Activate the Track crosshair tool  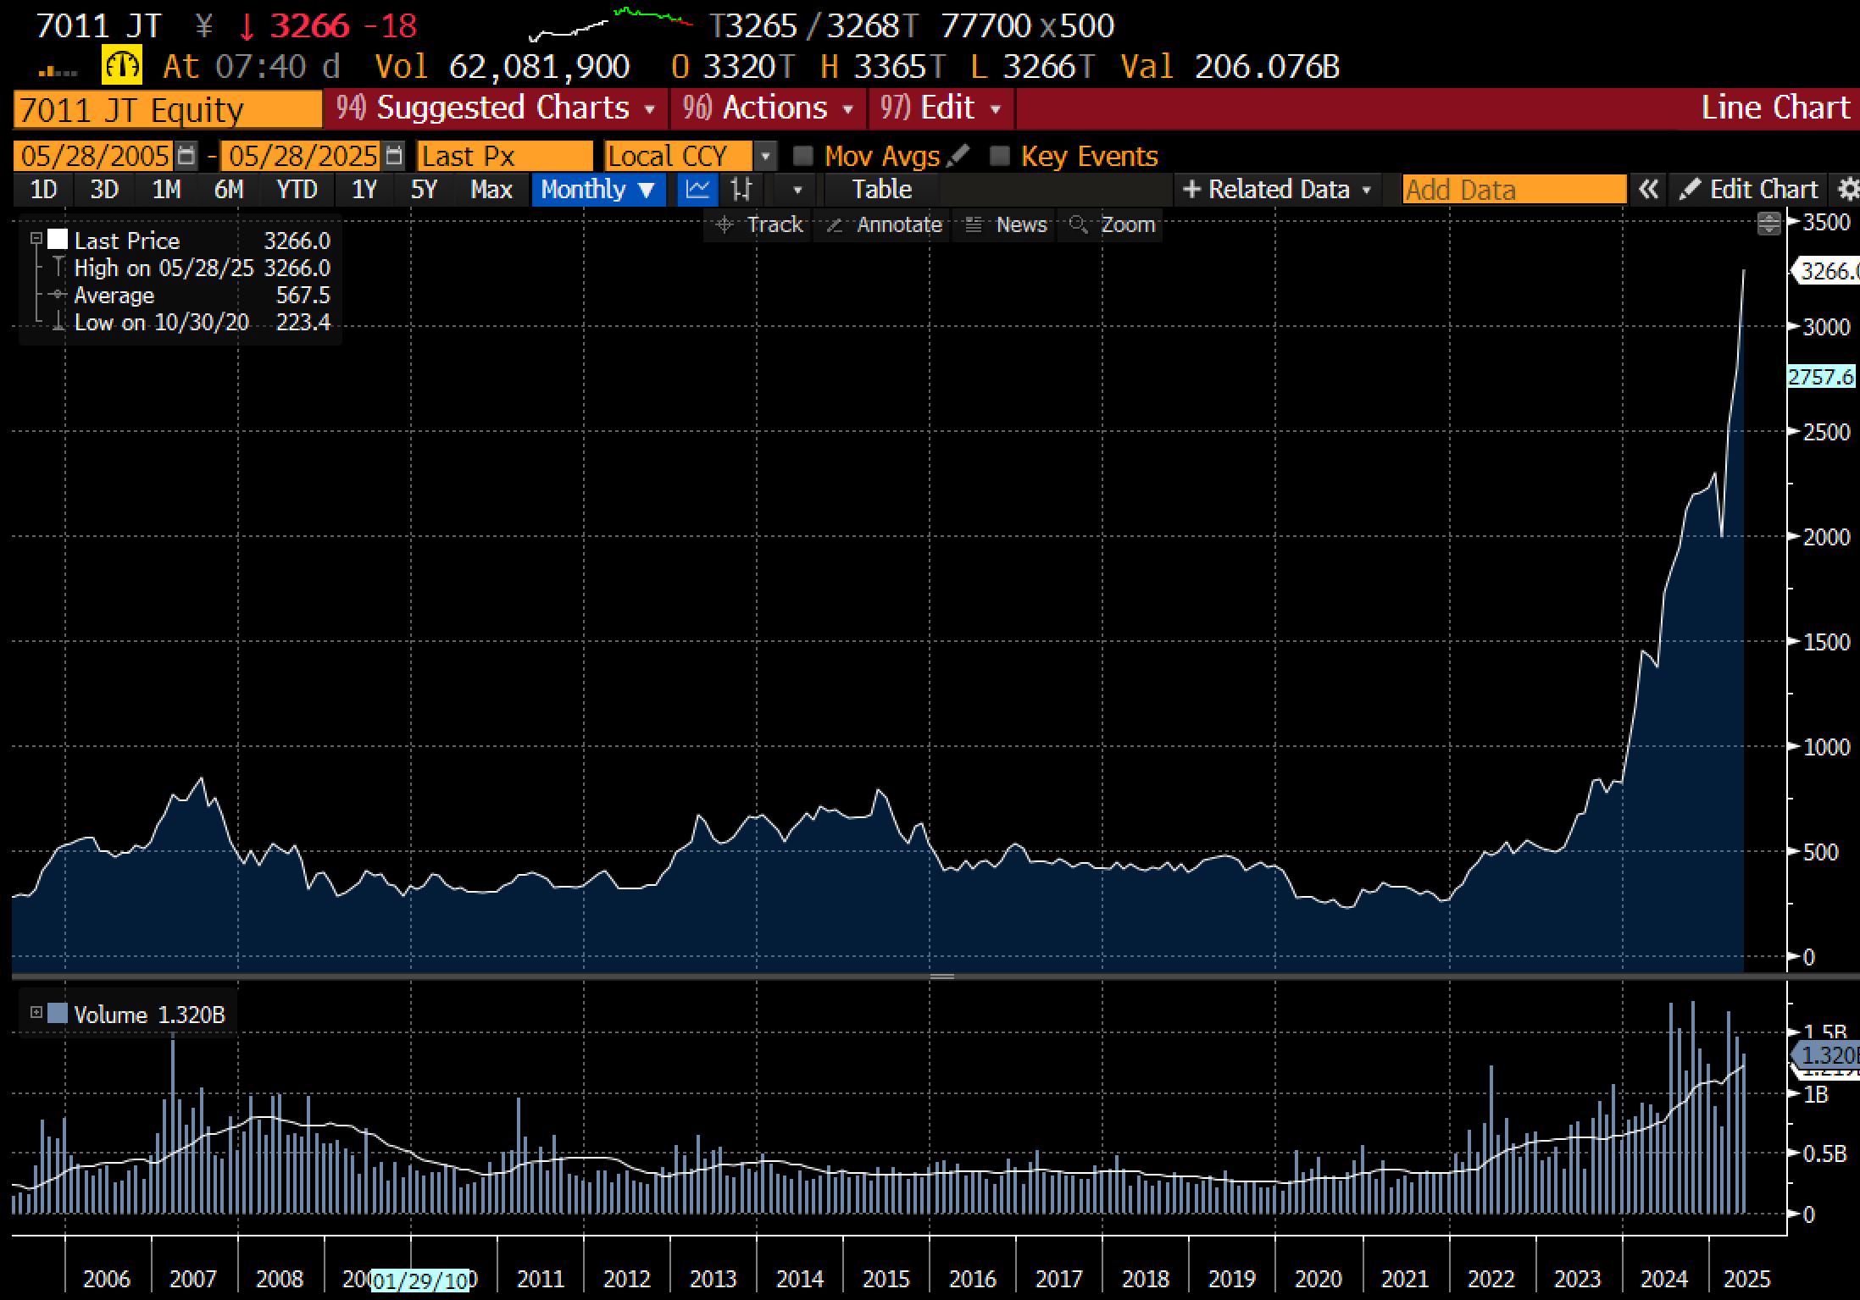click(759, 224)
